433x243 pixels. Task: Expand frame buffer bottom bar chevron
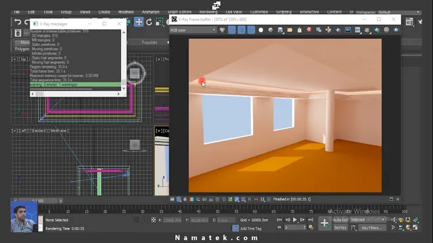(x=398, y=199)
